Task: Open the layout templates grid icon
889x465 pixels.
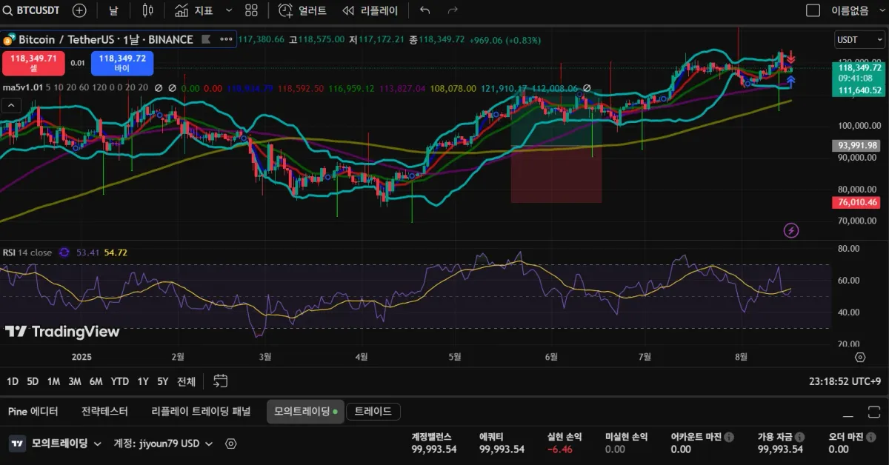Action: click(x=251, y=10)
